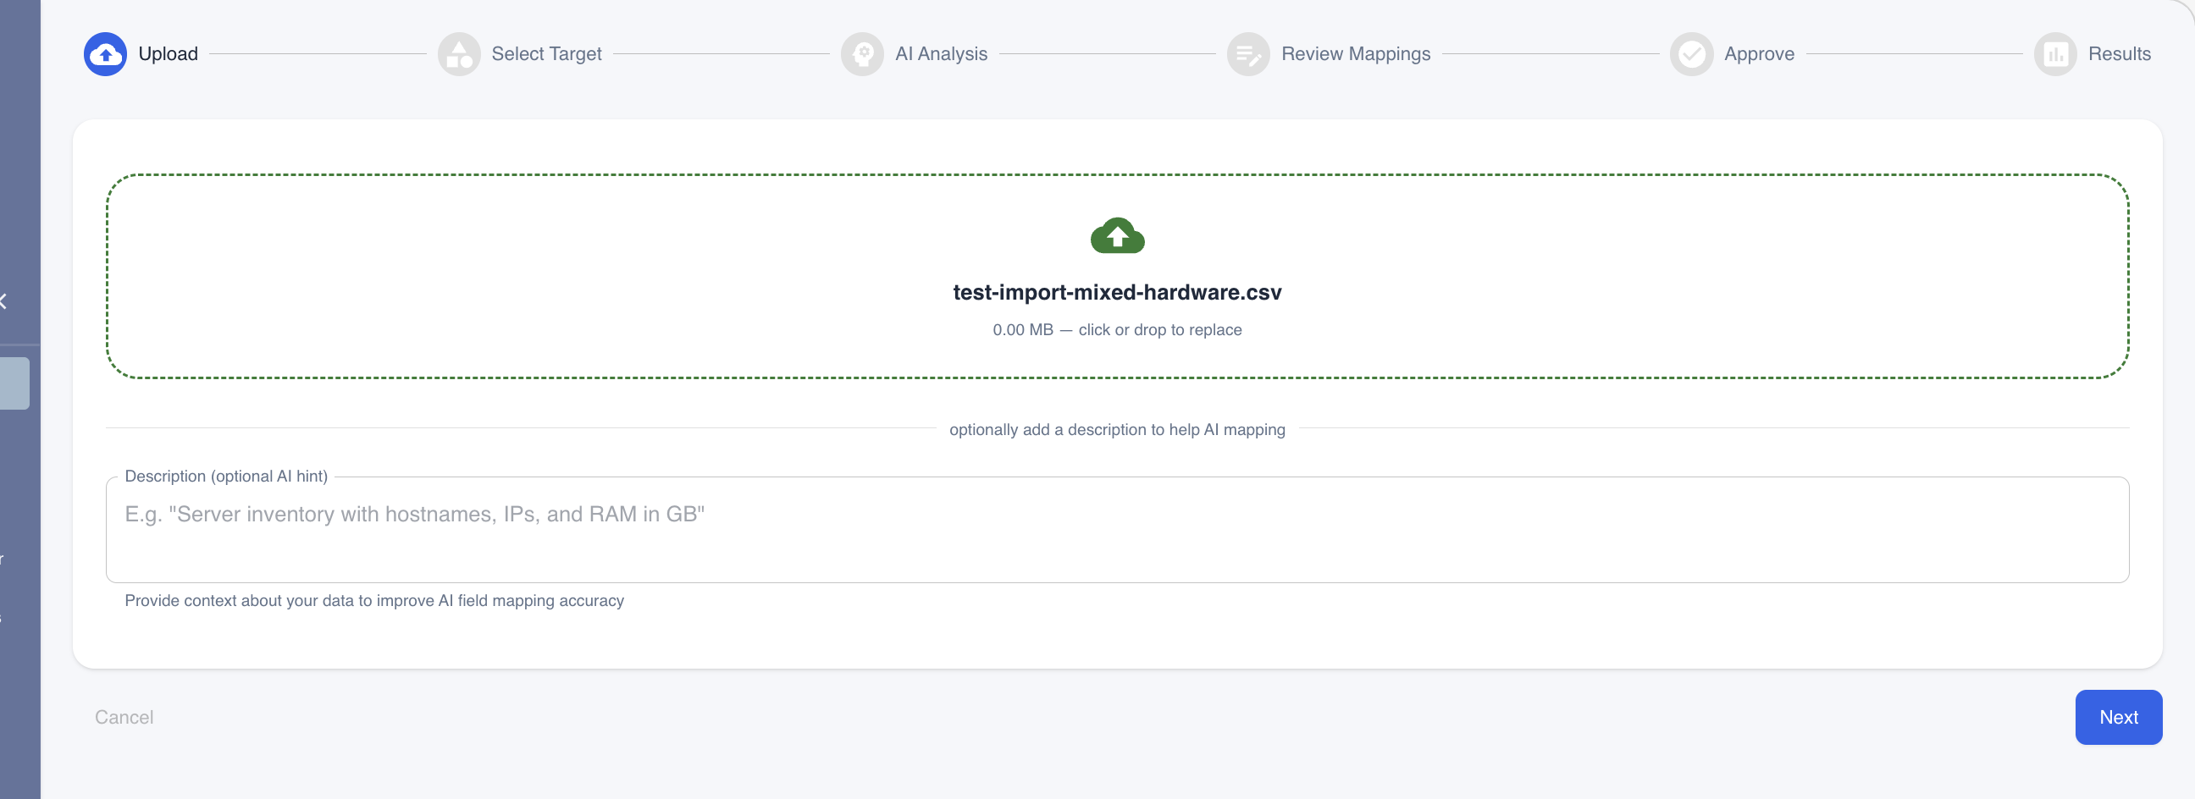Click the Cancel link
This screenshot has height=799, width=2195.
point(124,716)
